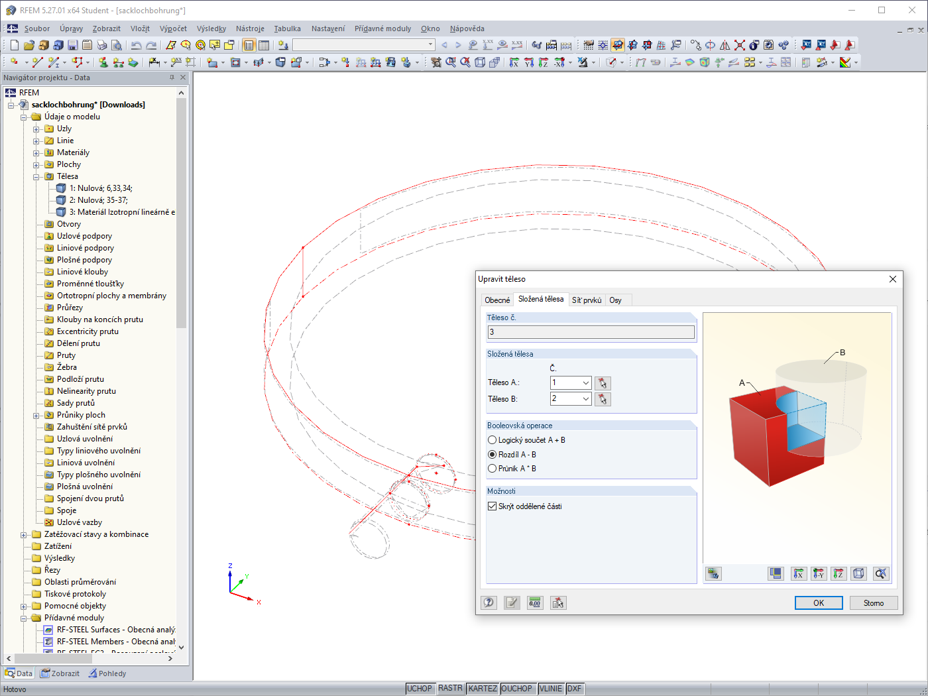Select Liniové podpory in navigator tree
Viewport: 928px width, 696px height.
(86, 248)
